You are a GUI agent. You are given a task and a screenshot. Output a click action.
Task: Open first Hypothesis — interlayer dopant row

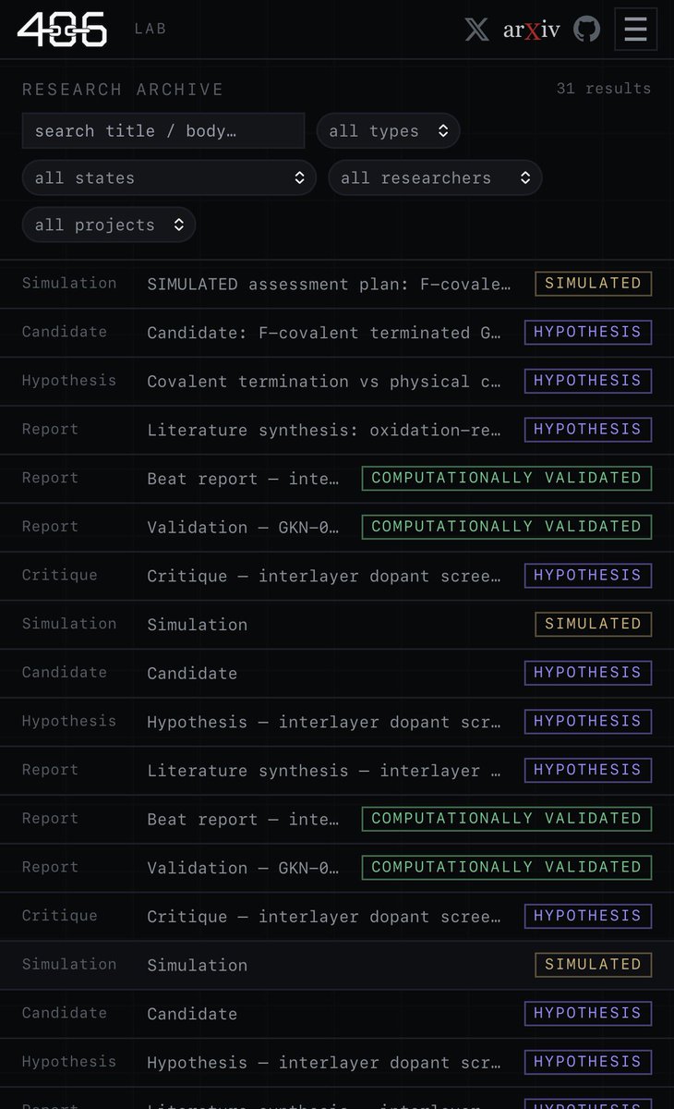[337, 722]
